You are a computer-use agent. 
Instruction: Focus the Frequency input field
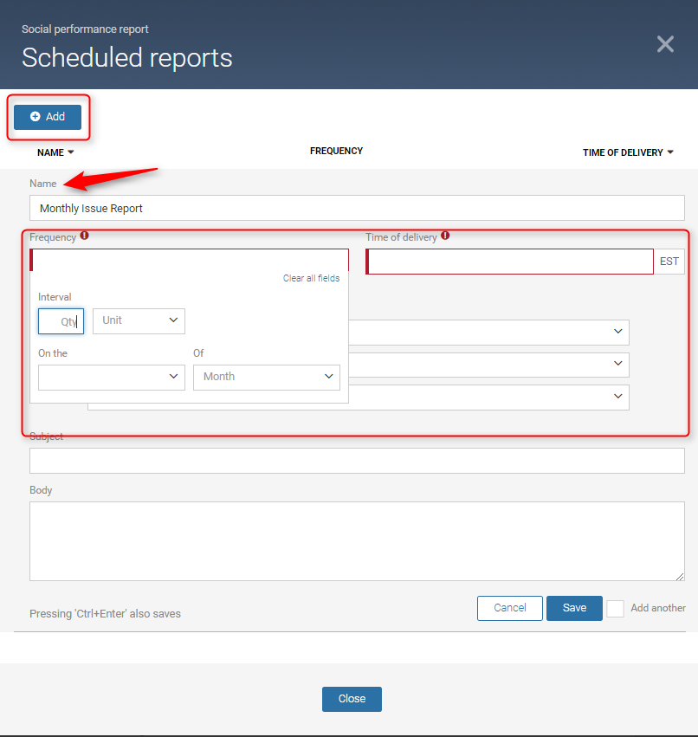(x=189, y=260)
